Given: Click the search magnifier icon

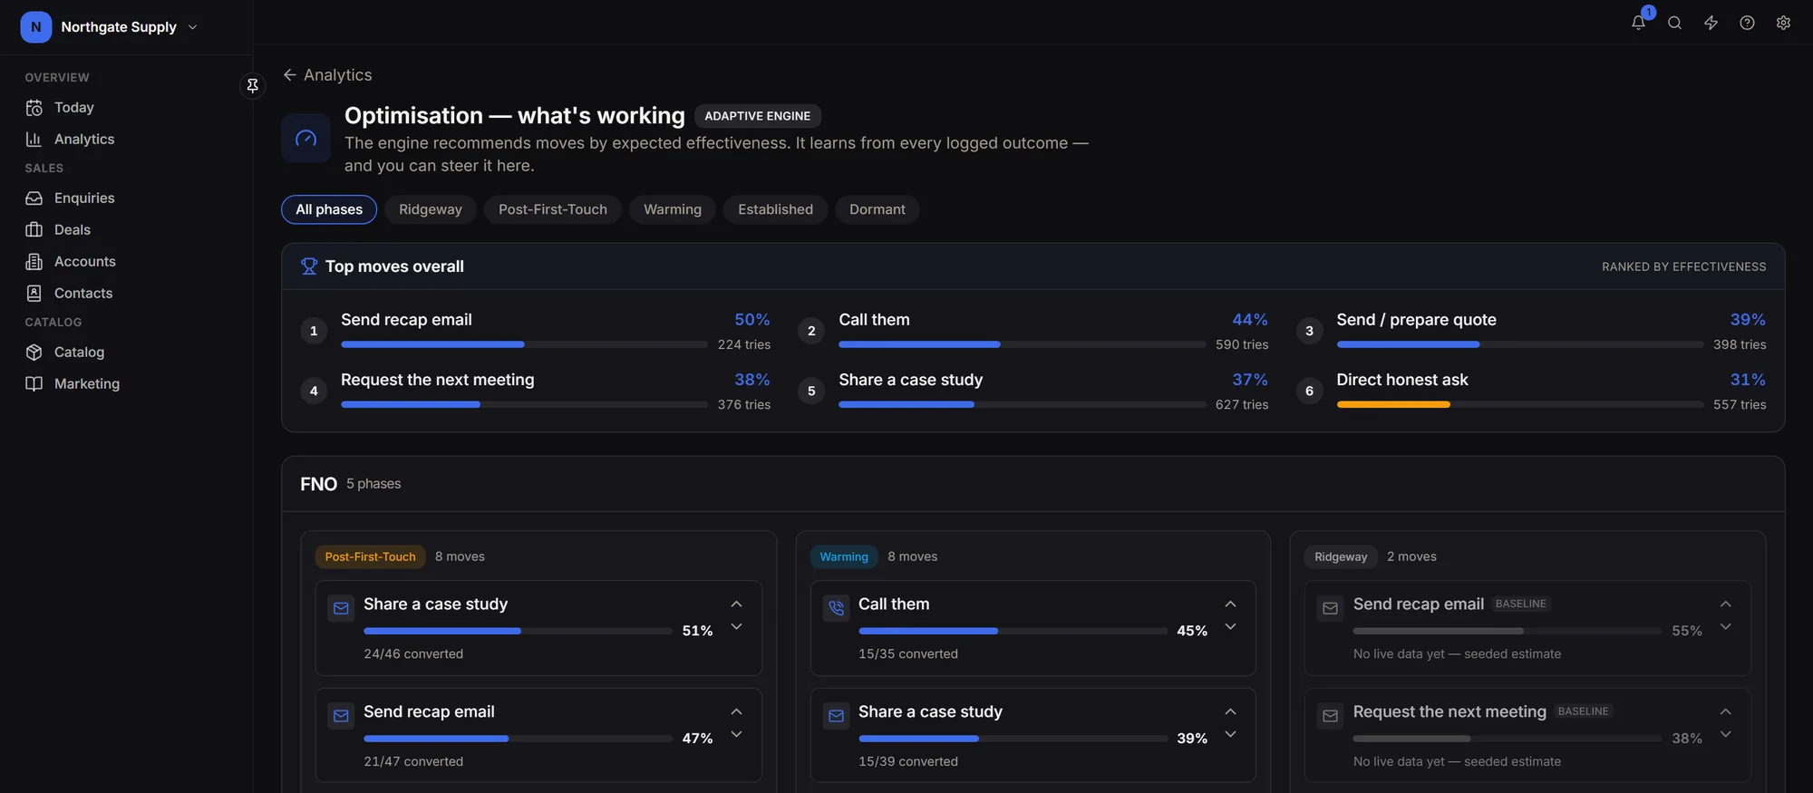Looking at the screenshot, I should (x=1674, y=23).
